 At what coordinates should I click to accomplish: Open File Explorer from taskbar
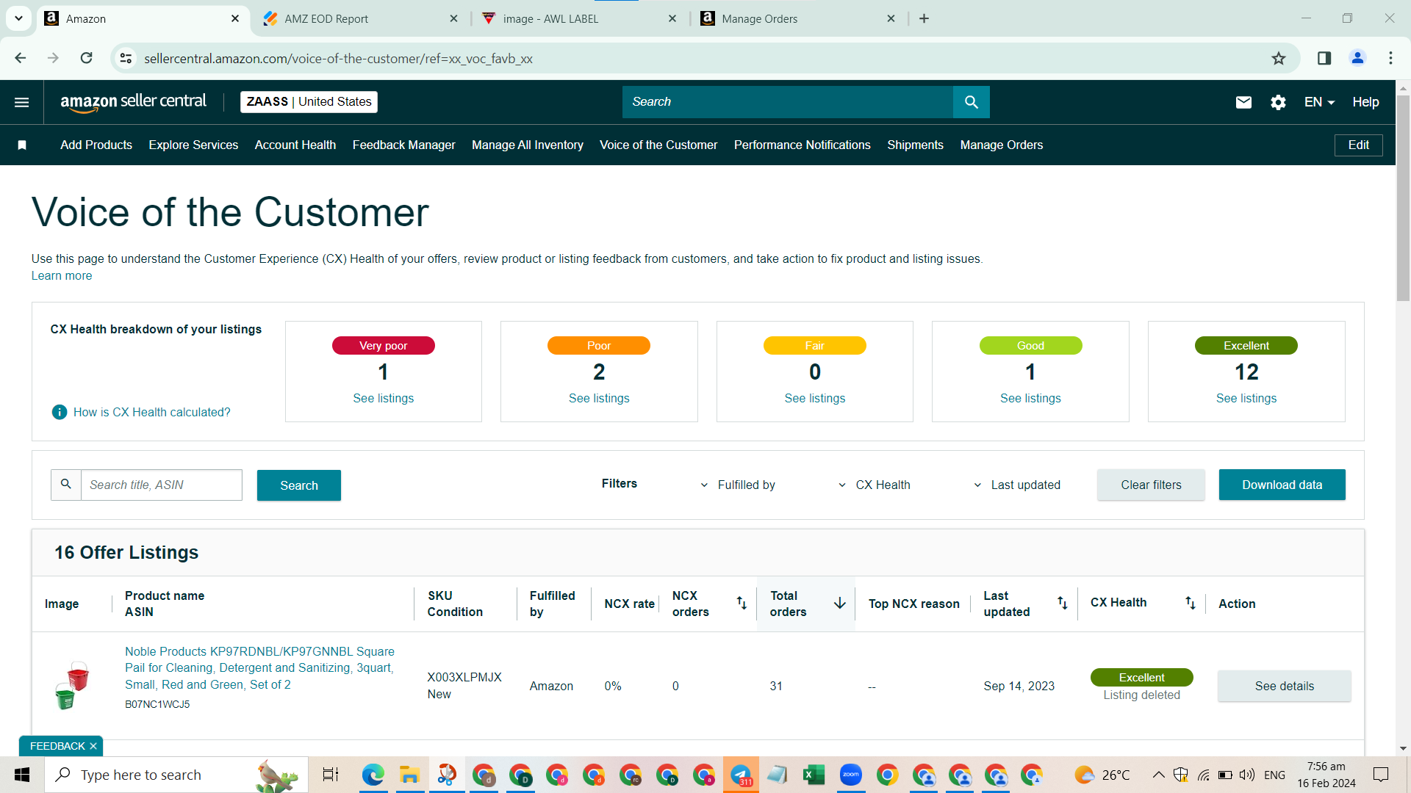(409, 775)
